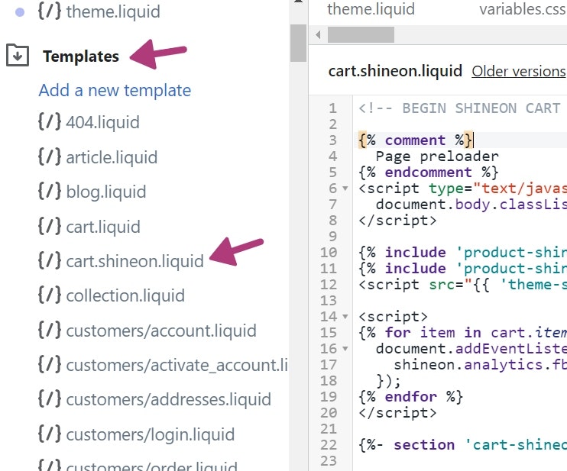Click the liquid icon beside customers/addresses.liquid

click(49, 399)
